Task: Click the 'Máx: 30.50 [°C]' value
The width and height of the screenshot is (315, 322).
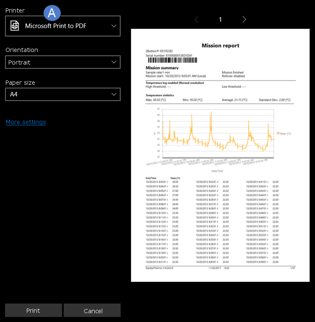Action: click(x=156, y=100)
